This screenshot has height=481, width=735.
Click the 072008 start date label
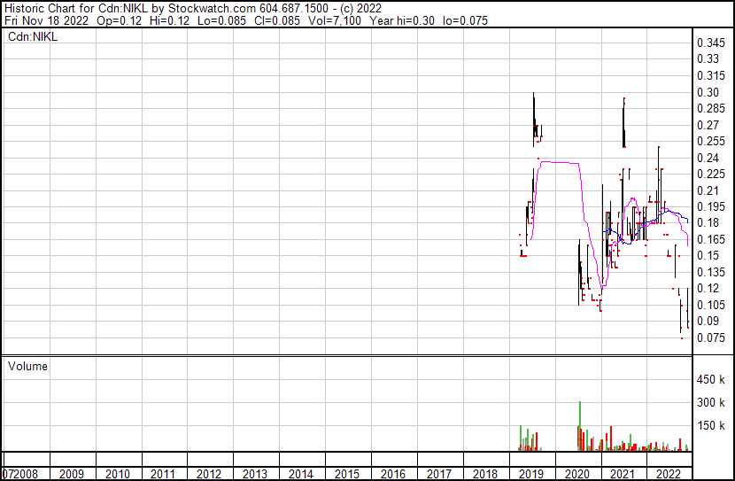click(x=21, y=474)
